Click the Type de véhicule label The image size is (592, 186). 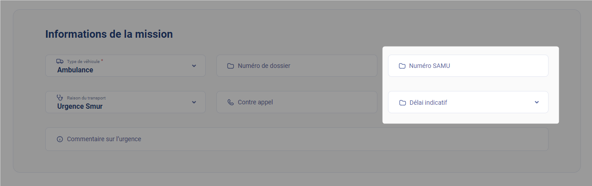[x=83, y=61]
